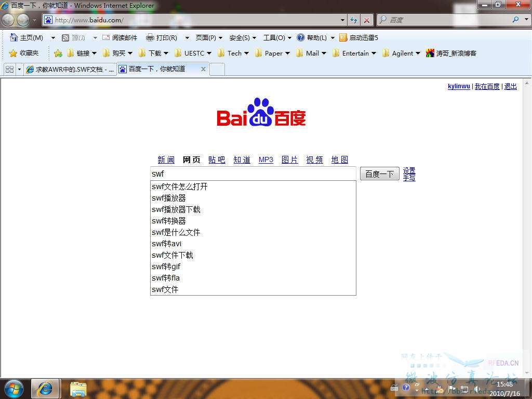The height and width of the screenshot is (399, 532).
Task: Click the Baidu search text field
Action: point(253,174)
